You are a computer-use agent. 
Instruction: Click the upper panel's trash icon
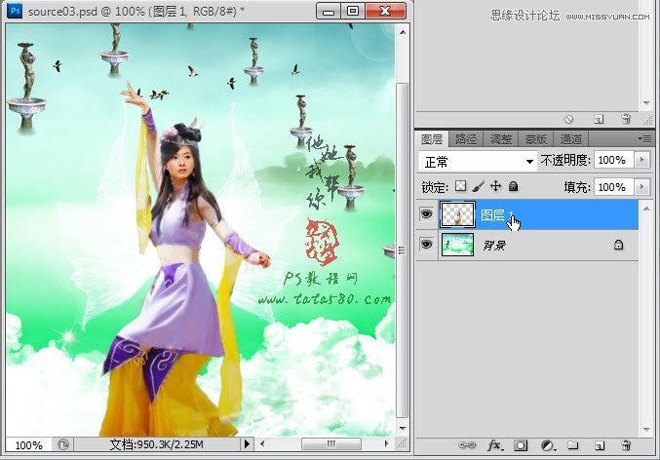pos(626,119)
